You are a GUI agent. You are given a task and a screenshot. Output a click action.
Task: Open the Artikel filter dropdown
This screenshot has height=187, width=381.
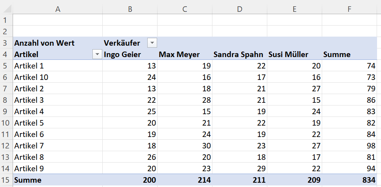click(98, 55)
